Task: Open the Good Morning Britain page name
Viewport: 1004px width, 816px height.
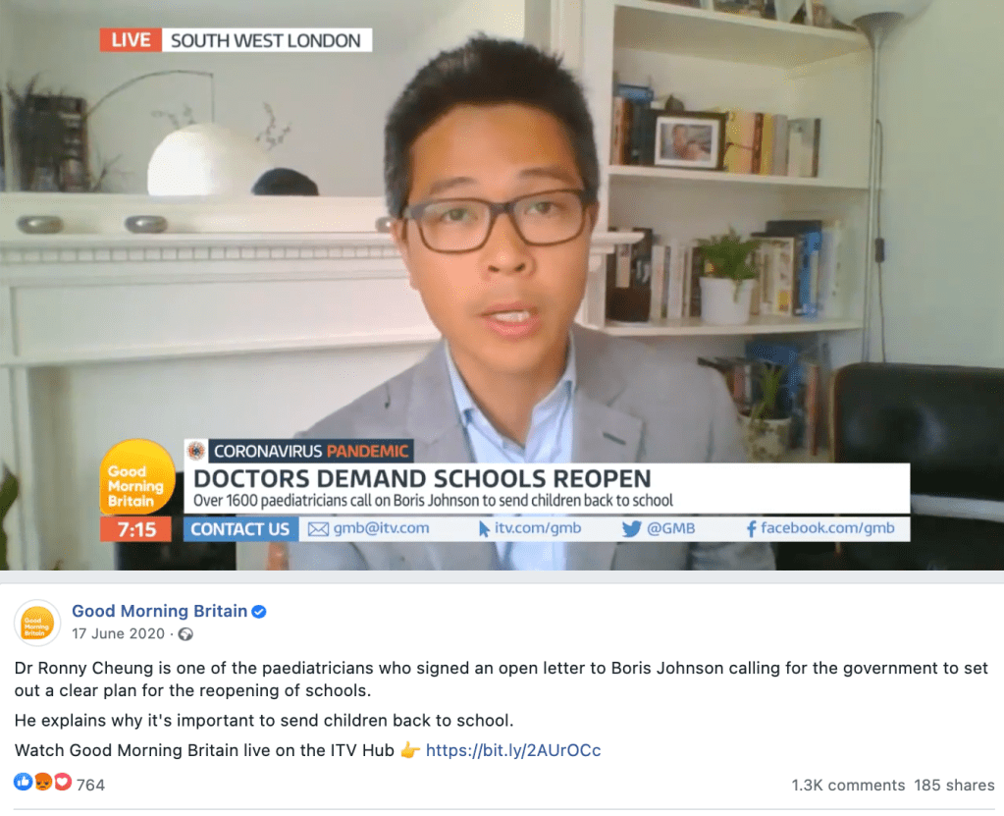Action: 159,611
